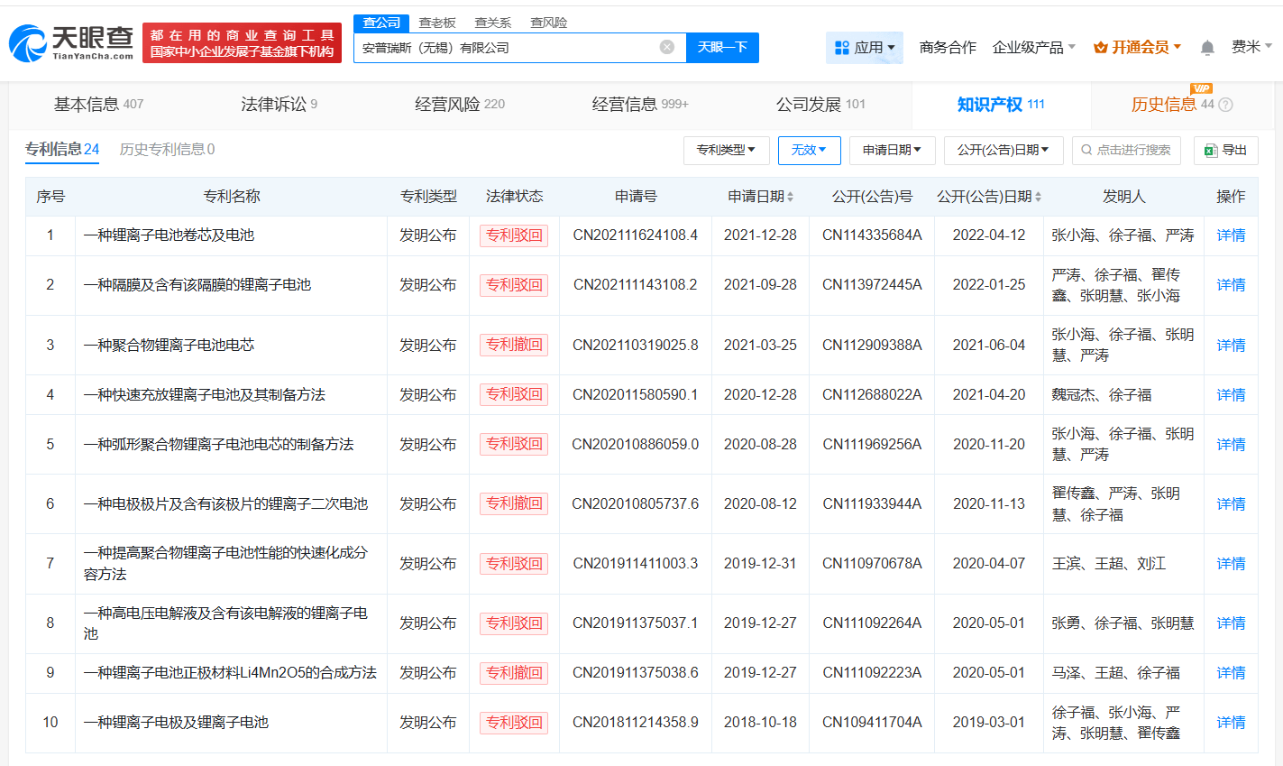
Task: Select the 查公司 search tab
Action: 381,23
